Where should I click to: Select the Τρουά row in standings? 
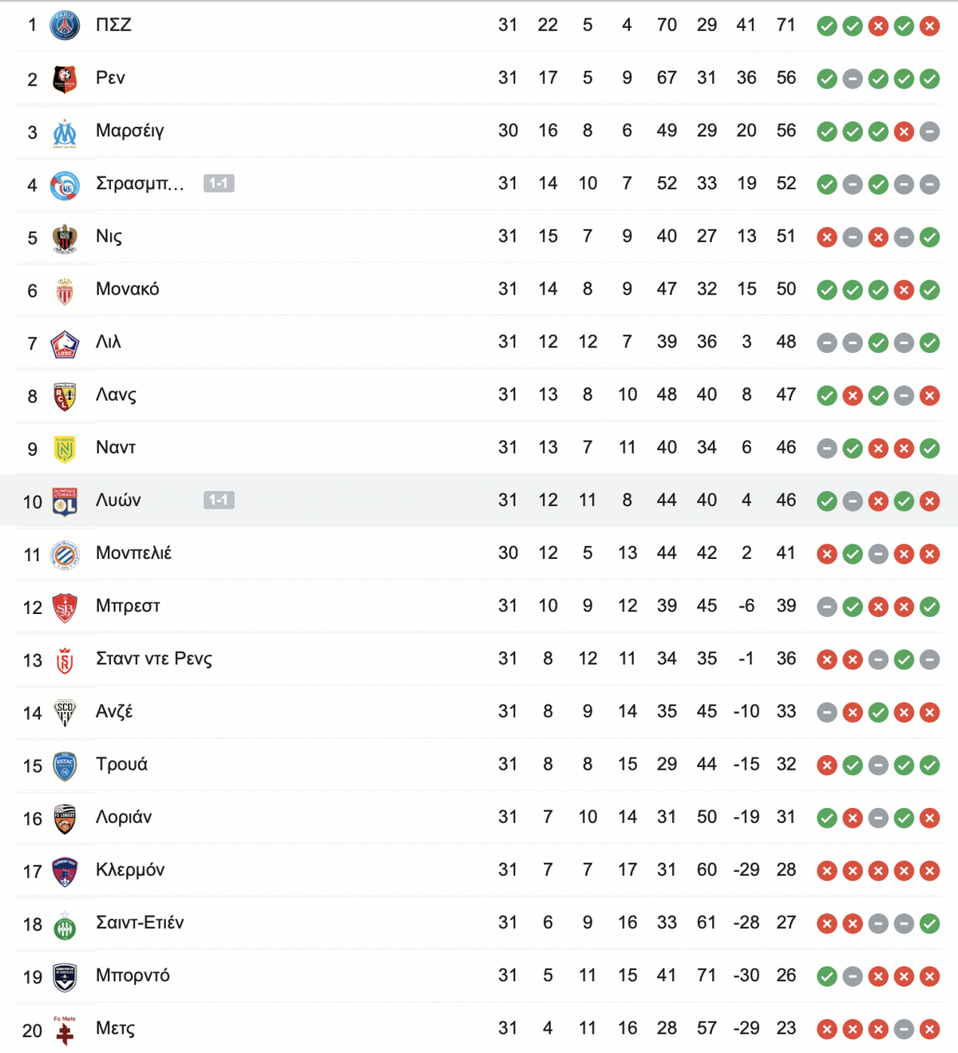pos(479,765)
